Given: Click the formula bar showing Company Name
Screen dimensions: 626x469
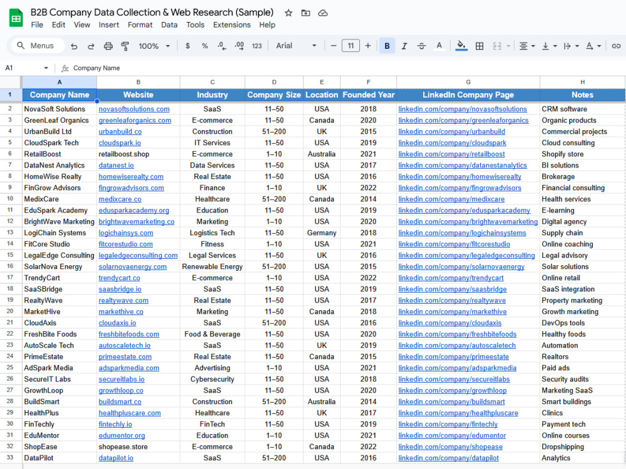Looking at the screenshot, I should pyautogui.click(x=96, y=68).
